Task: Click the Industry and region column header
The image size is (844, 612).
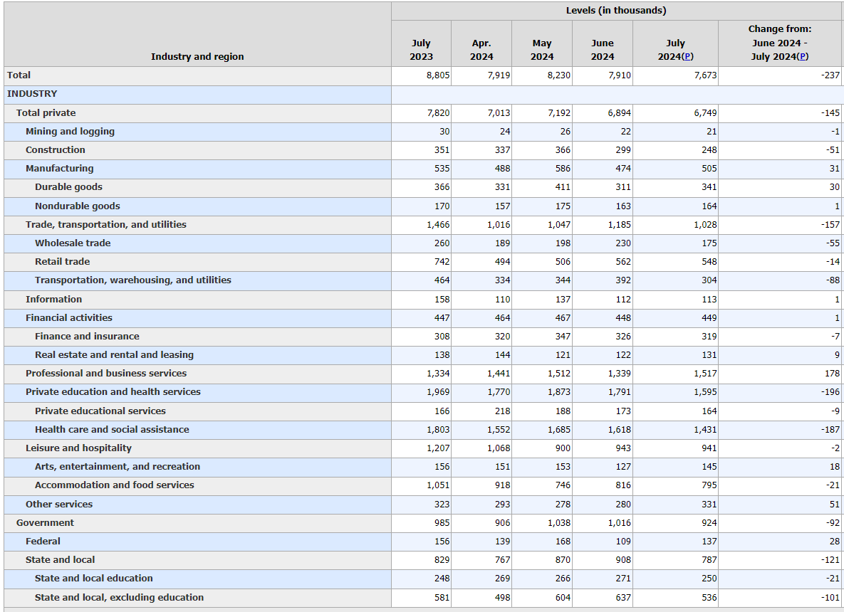Action: pos(197,56)
